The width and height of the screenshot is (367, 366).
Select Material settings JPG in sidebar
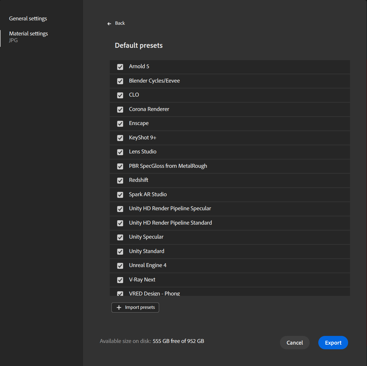(28, 37)
